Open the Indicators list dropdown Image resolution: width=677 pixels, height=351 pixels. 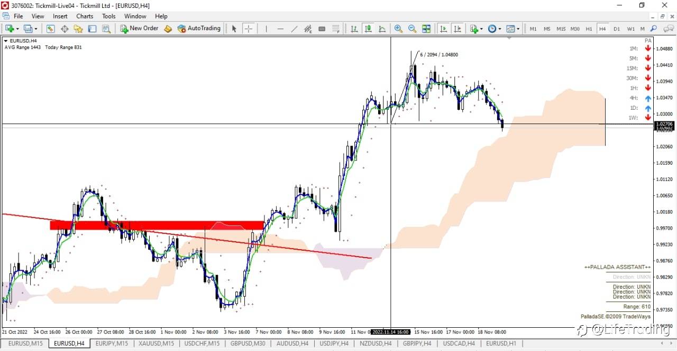(476, 29)
